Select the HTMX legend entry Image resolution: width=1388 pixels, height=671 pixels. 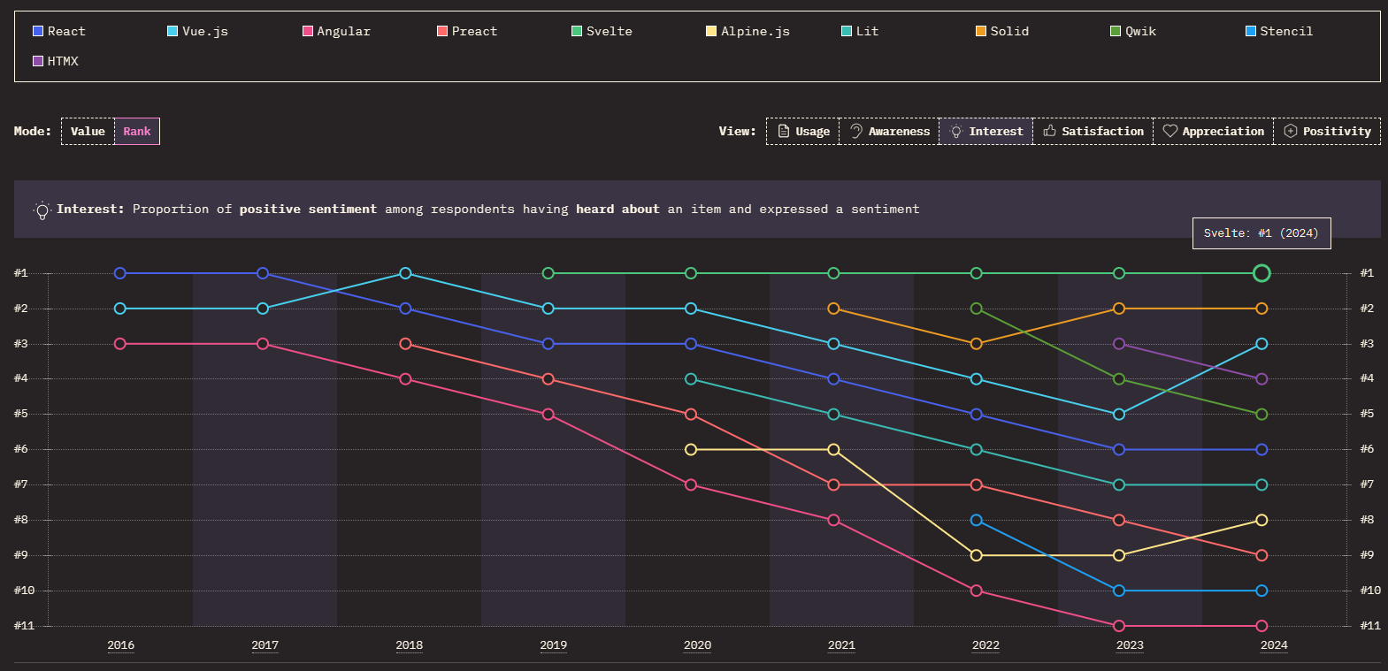[56, 61]
